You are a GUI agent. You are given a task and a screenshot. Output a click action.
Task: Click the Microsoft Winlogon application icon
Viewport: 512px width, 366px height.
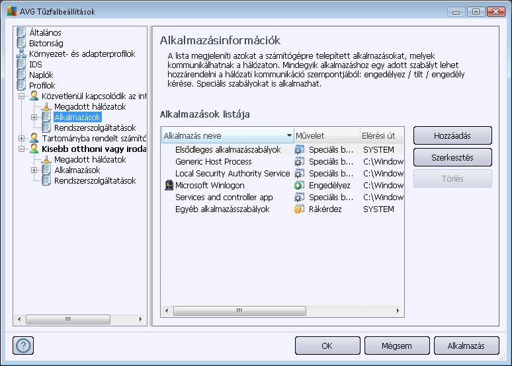point(169,185)
